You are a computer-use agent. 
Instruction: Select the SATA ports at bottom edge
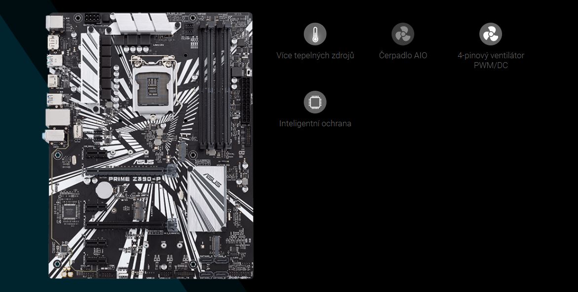point(215,269)
